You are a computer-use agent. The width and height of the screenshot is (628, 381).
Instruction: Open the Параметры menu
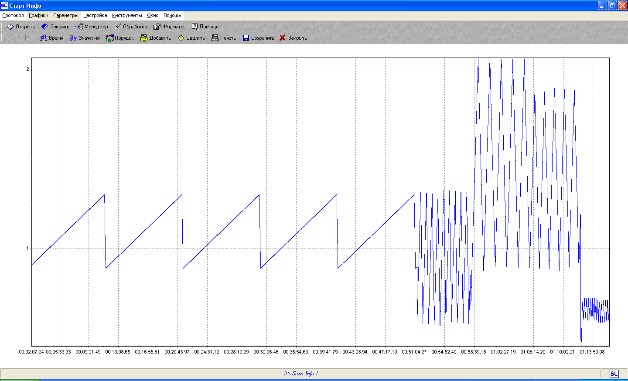(x=66, y=15)
